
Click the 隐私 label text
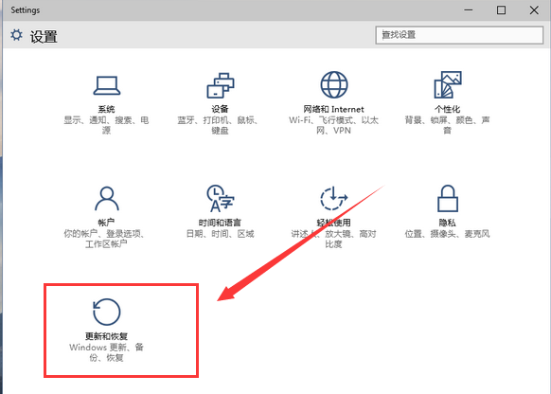(448, 223)
